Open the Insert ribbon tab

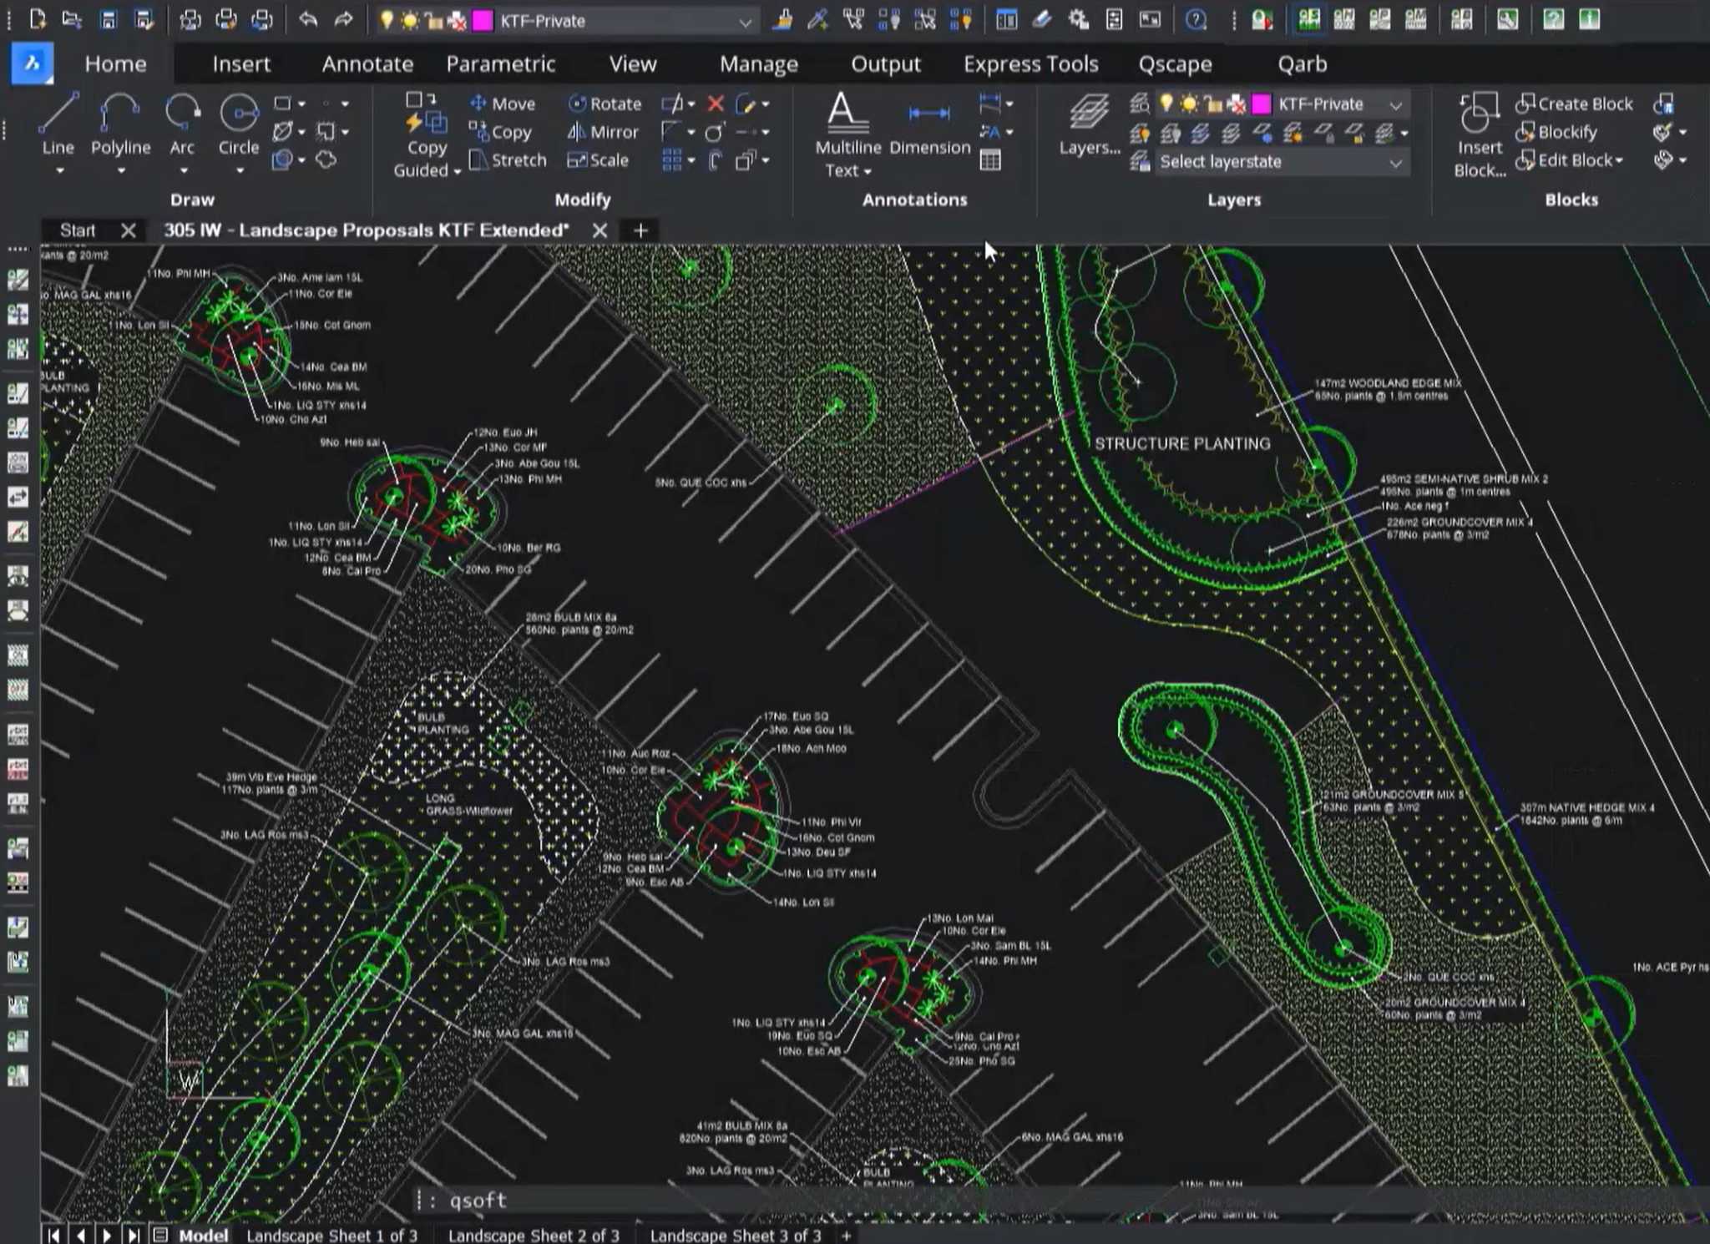pos(241,63)
